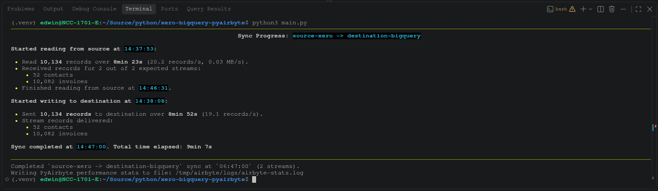Expand the new terminal launch profile dropdown

pos(591,9)
